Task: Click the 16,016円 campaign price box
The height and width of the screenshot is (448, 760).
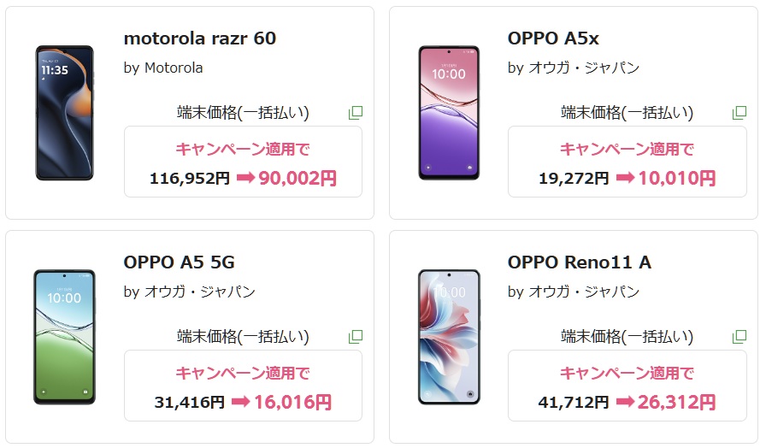Action: (x=243, y=386)
